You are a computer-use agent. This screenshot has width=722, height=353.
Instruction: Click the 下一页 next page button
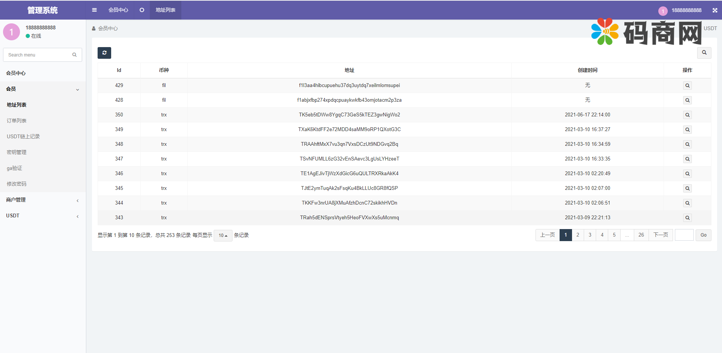coord(661,235)
